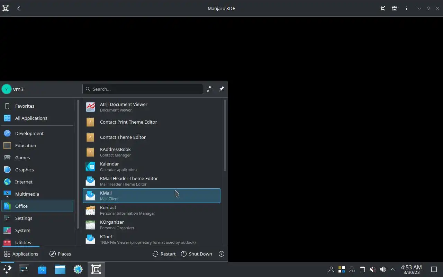This screenshot has width=443, height=277.
Task: Select All Applications category
Action: (37, 118)
